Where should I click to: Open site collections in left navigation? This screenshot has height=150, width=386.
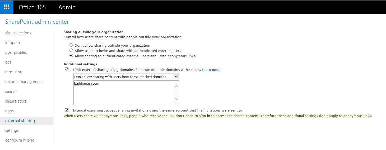[18, 33]
